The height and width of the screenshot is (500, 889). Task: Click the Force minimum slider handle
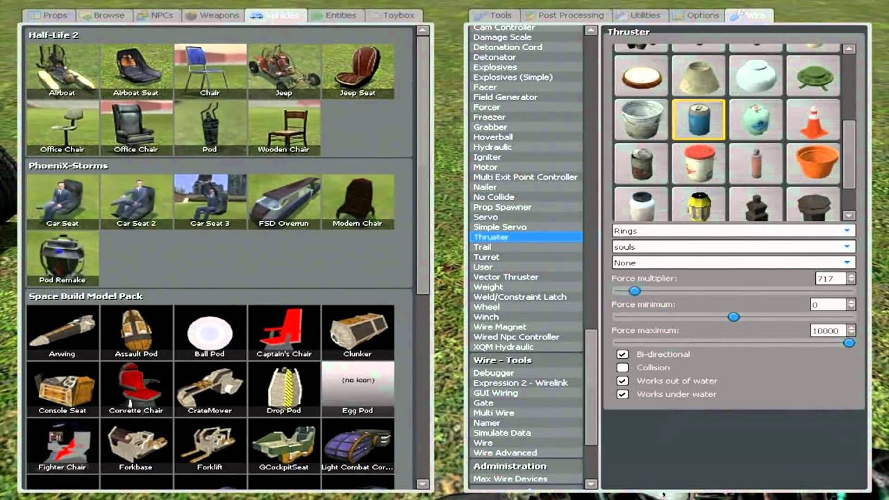click(733, 317)
